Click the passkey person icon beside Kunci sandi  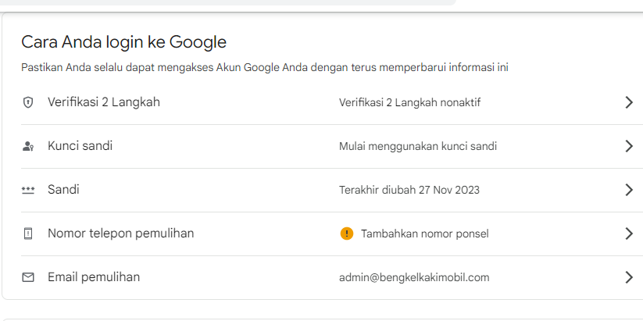28,146
